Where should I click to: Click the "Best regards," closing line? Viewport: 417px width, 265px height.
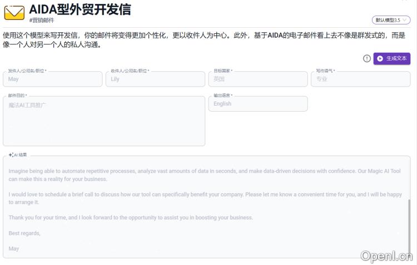[x=24, y=233]
